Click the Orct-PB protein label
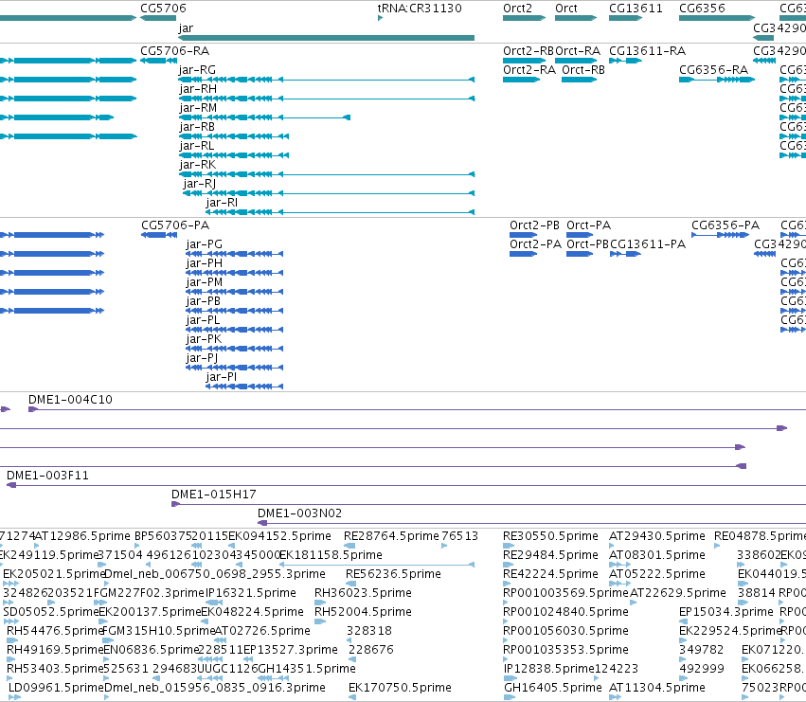This screenshot has height=702, width=806. (x=587, y=244)
